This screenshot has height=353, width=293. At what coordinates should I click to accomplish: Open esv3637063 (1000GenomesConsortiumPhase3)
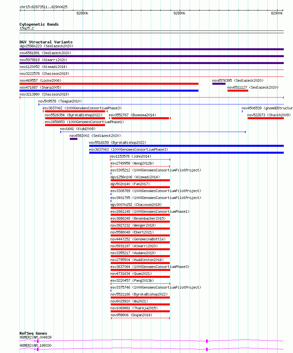(x=128, y=149)
